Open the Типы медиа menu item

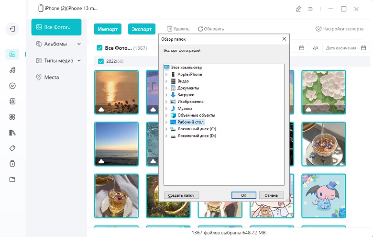(58, 60)
